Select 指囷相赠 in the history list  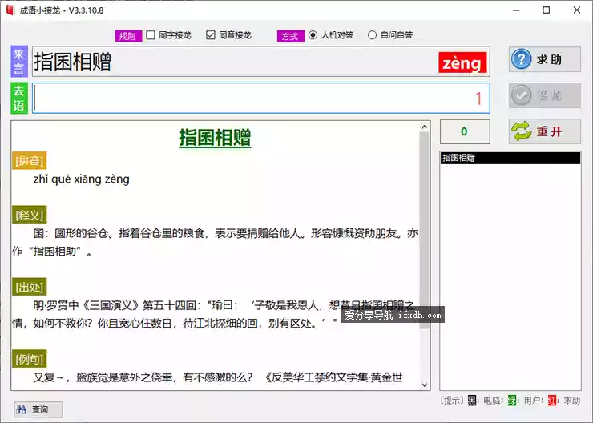click(510, 159)
